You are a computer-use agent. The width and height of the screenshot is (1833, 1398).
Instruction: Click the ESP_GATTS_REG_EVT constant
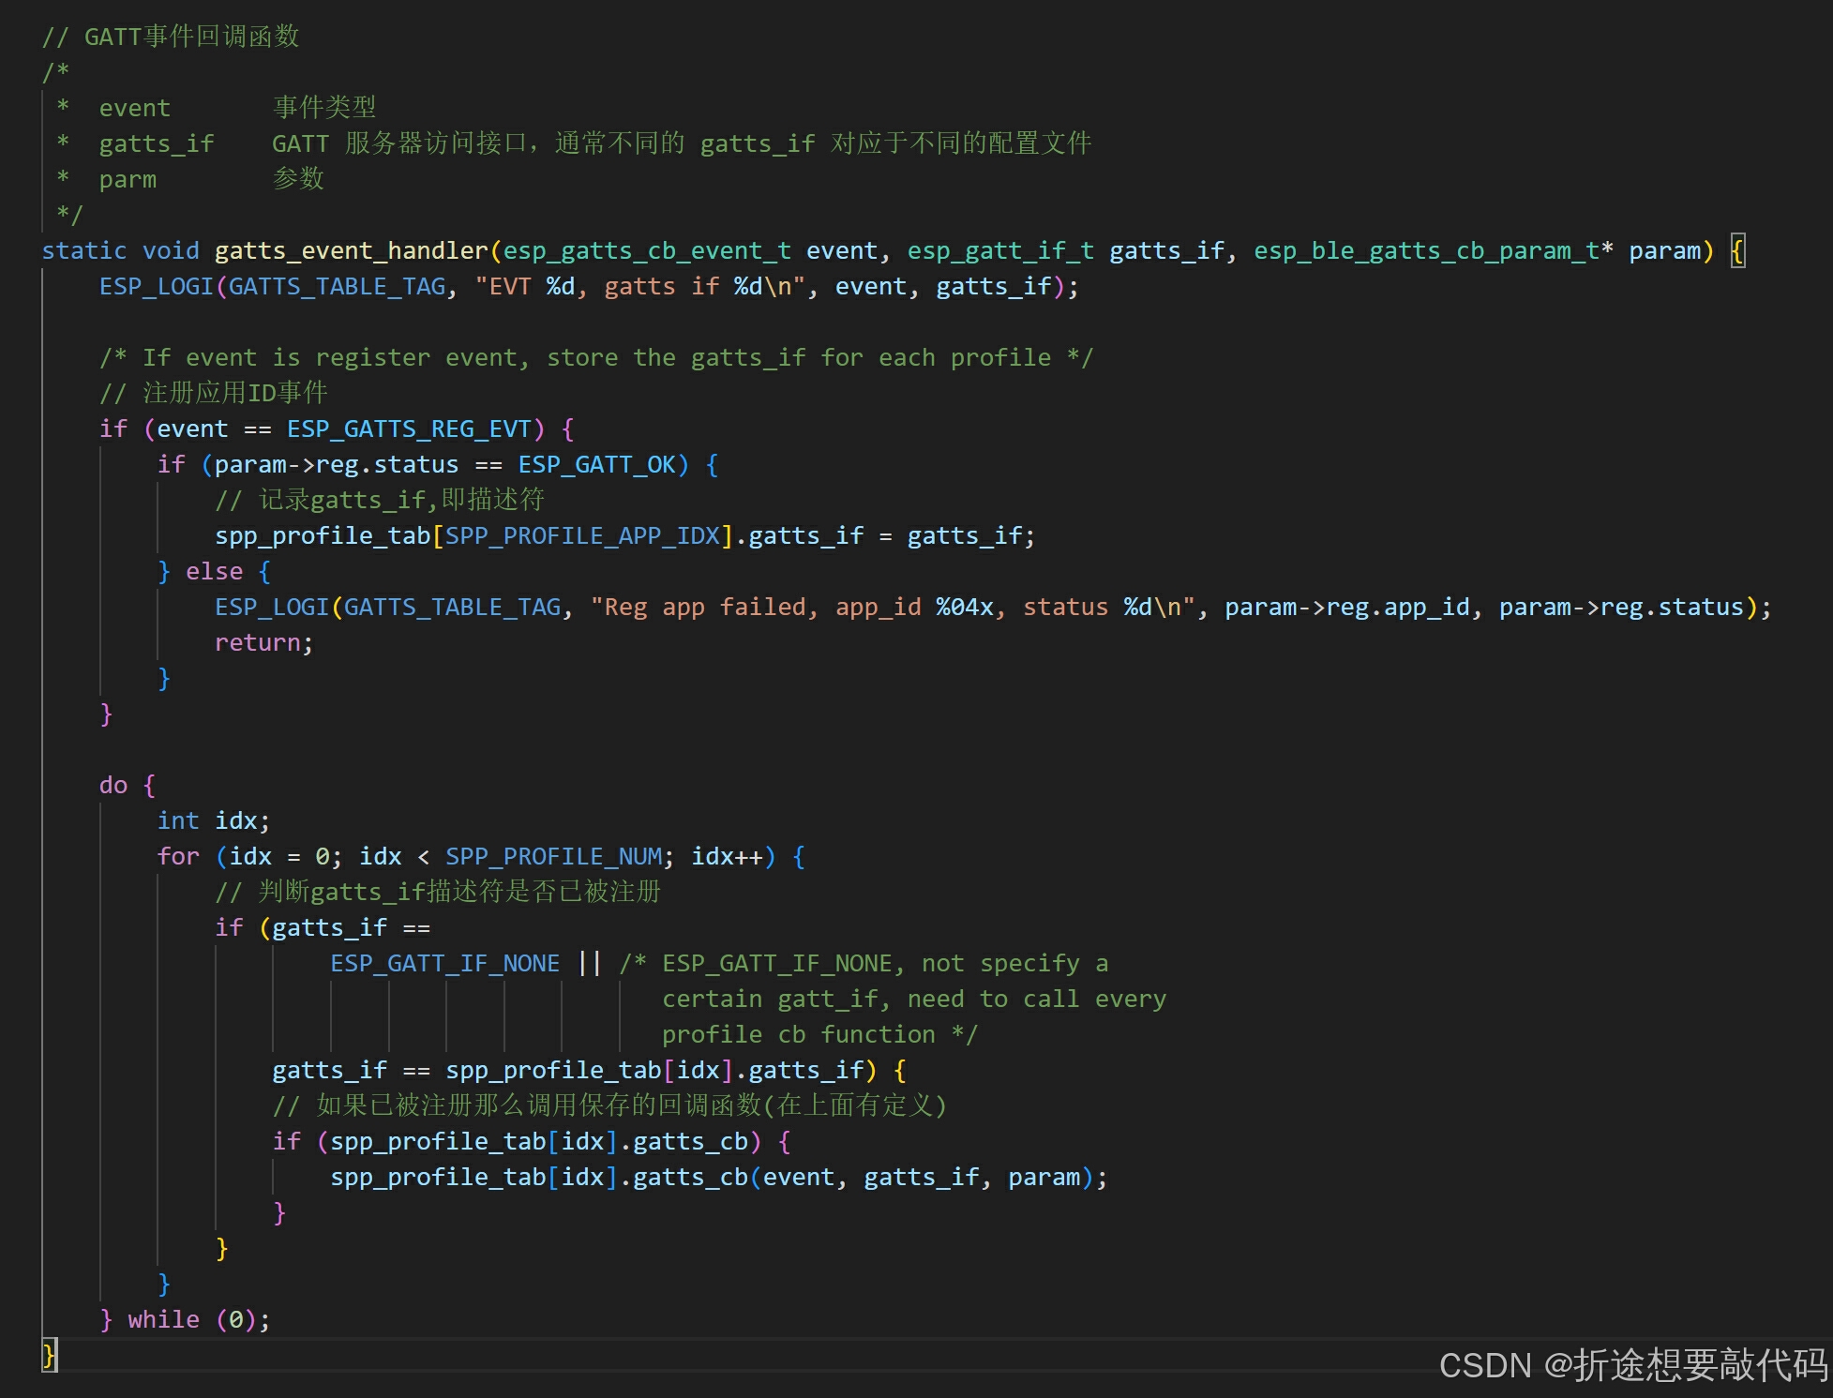point(409,429)
